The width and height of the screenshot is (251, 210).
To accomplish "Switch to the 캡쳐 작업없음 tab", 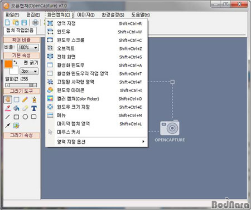I will point(20,31).
